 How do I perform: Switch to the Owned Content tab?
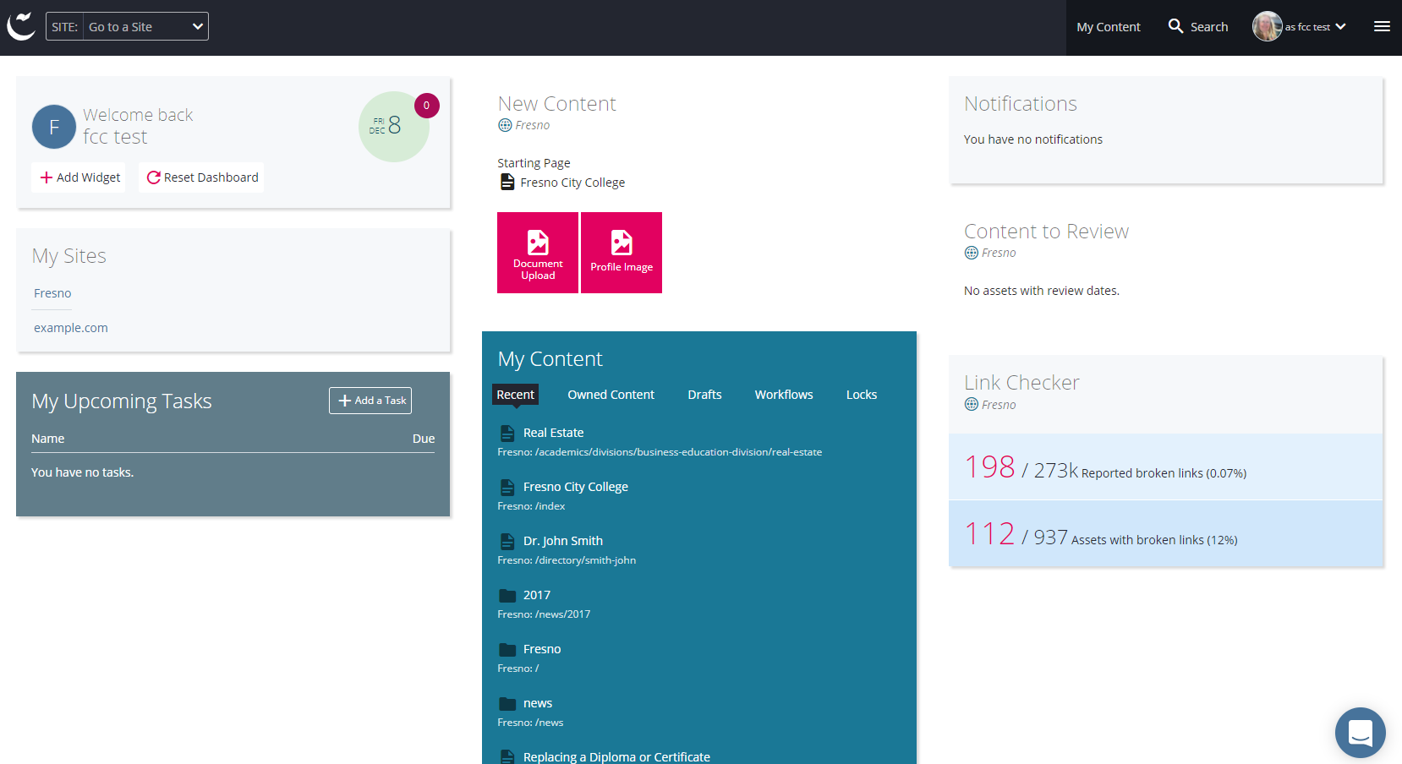pos(611,395)
